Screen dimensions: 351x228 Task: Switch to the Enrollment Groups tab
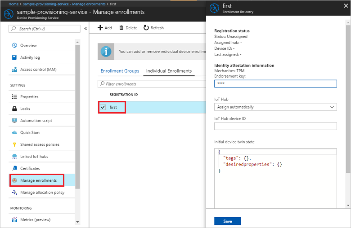point(120,71)
